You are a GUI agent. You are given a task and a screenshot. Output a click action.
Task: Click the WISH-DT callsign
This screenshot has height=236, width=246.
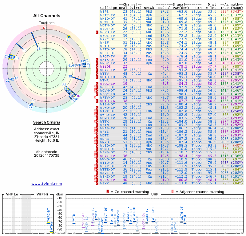pyautogui.click(x=107, y=104)
